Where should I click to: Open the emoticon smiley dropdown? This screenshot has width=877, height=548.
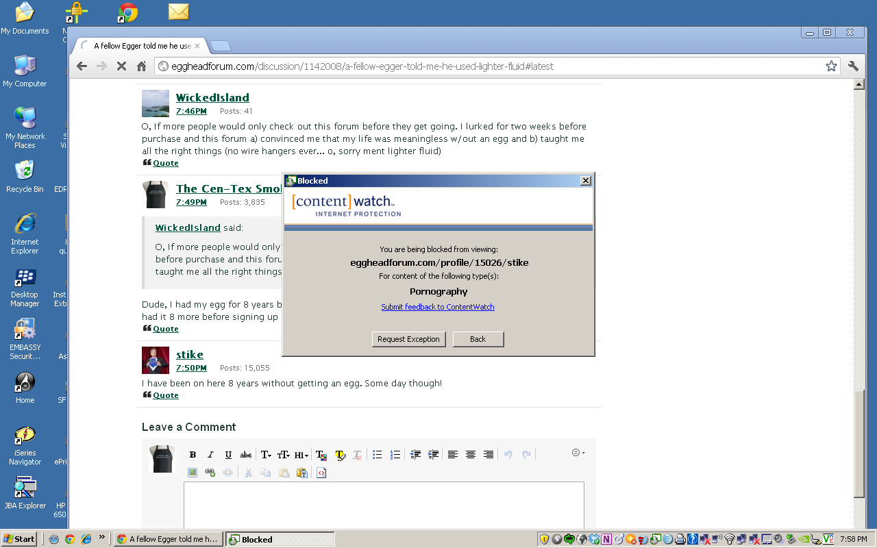[x=578, y=453]
